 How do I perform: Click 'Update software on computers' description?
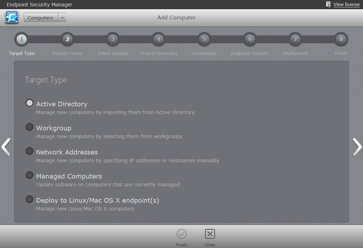[108, 184]
